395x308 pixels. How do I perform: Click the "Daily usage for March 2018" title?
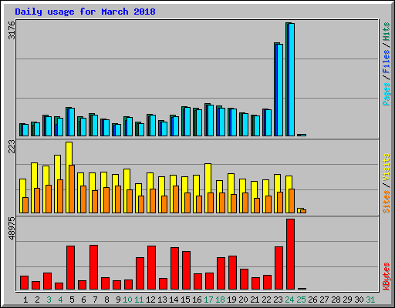85,12
